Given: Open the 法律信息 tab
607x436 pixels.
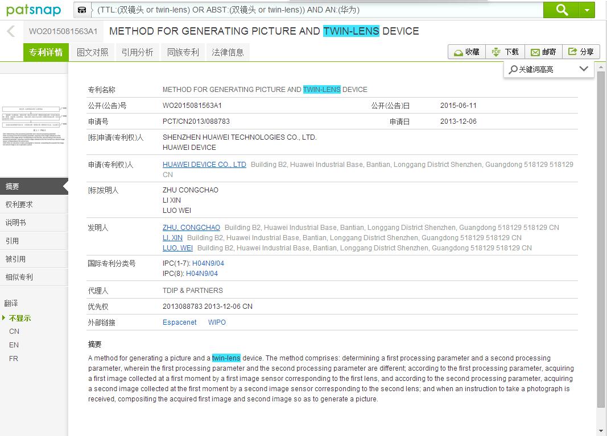Looking at the screenshot, I should point(228,52).
